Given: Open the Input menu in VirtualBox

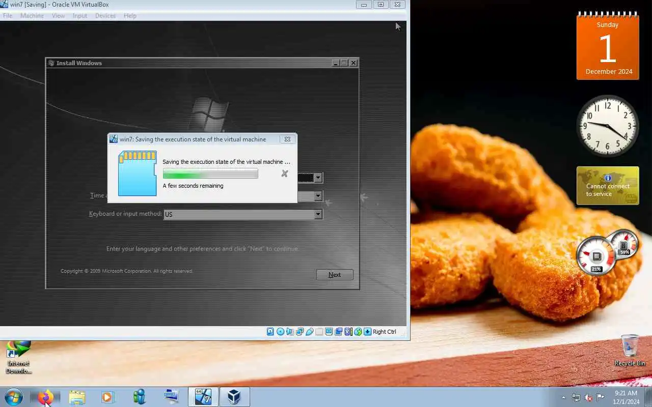Looking at the screenshot, I should pyautogui.click(x=80, y=16).
